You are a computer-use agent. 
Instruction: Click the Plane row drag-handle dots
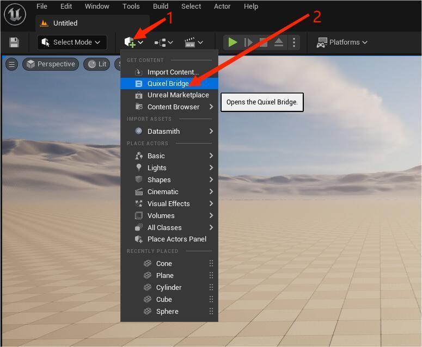(211, 276)
